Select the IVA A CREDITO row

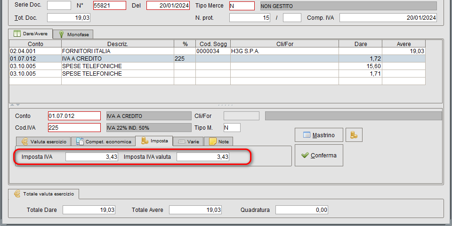click(x=218, y=59)
